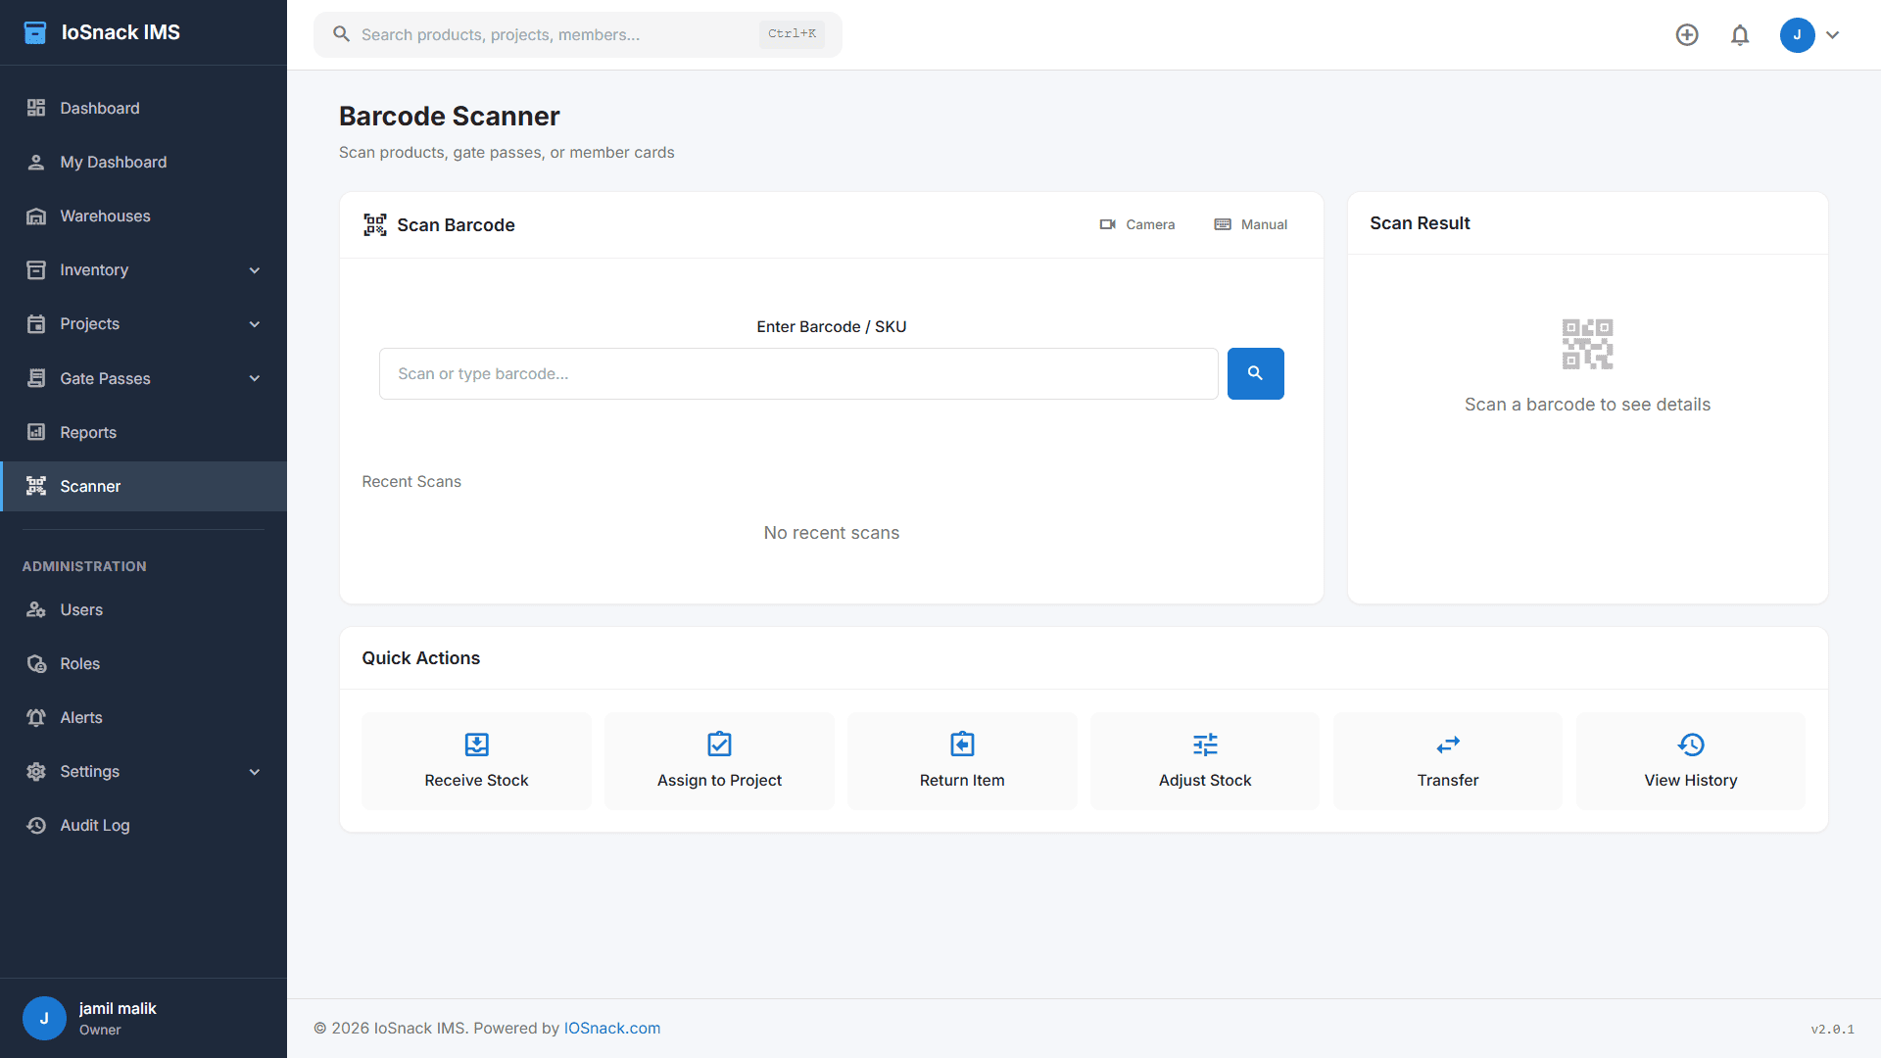1881x1058 pixels.
Task: Open View History quick action
Action: tap(1691, 760)
